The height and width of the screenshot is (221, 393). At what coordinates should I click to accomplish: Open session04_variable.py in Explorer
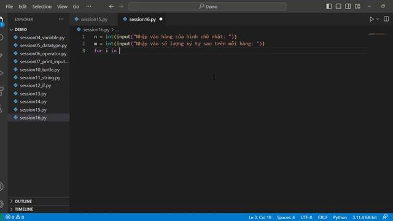point(39,37)
